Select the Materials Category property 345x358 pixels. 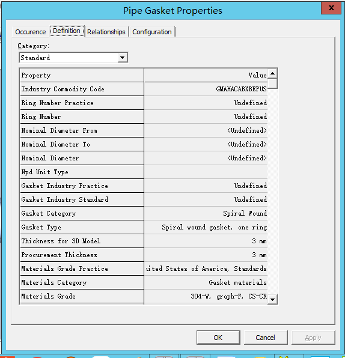click(82, 282)
